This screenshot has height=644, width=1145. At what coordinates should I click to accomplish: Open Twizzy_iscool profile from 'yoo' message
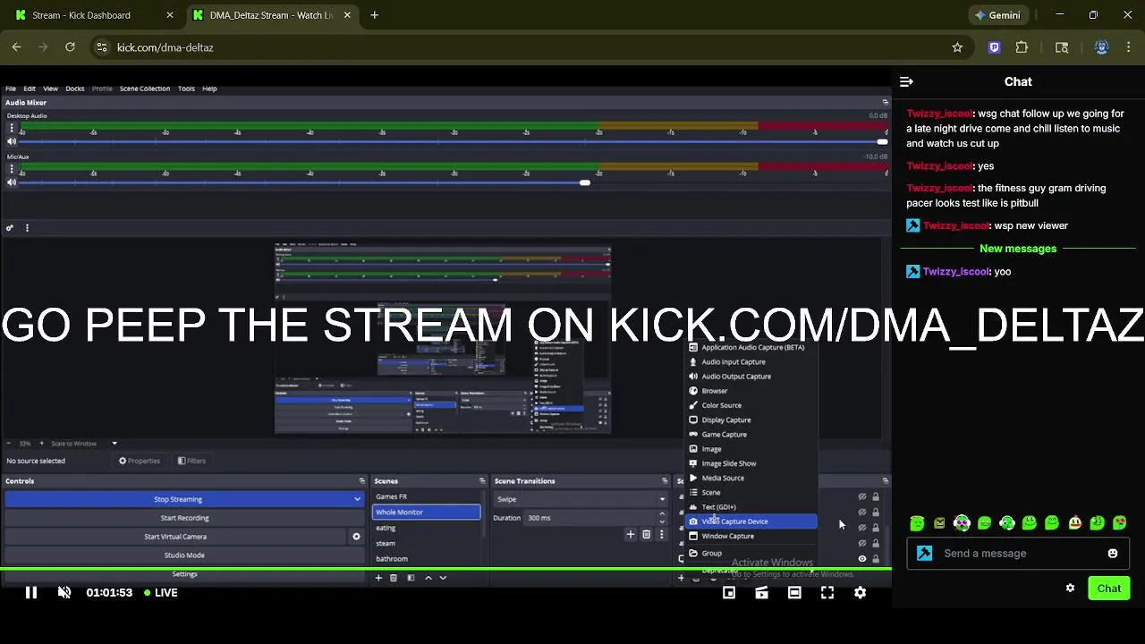tap(956, 272)
